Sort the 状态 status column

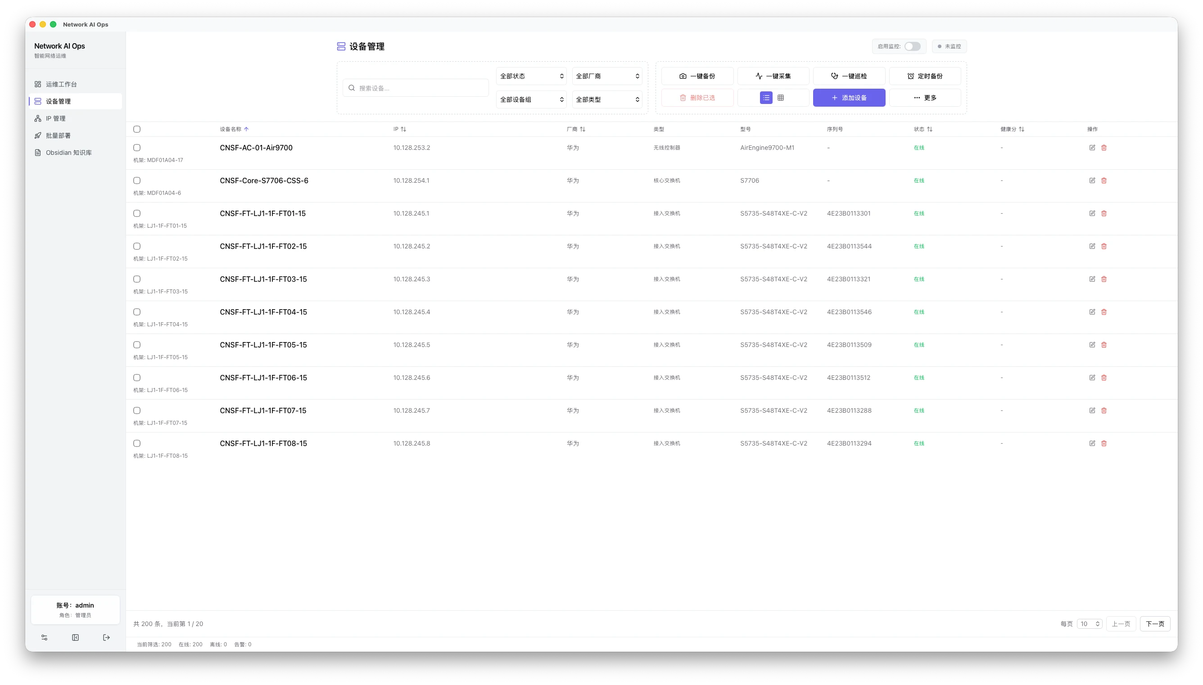[930, 129]
